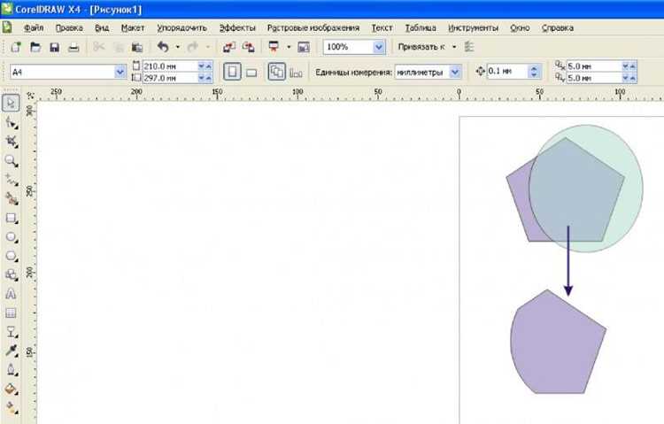Expand the undo history arrow
664x424 pixels.
point(177,47)
